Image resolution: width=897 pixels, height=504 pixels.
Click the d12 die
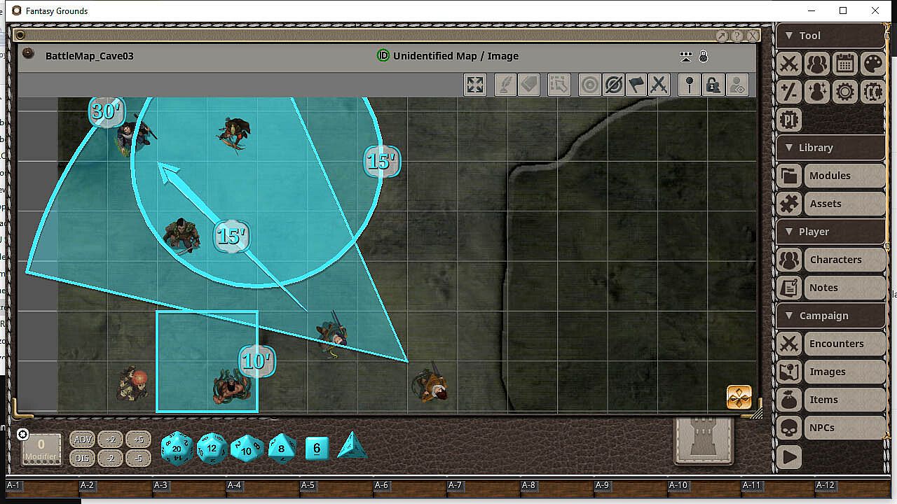tap(212, 448)
